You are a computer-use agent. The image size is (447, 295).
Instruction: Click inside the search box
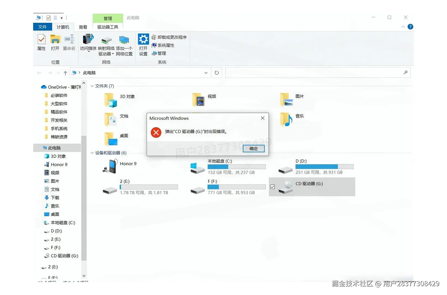coord(318,72)
